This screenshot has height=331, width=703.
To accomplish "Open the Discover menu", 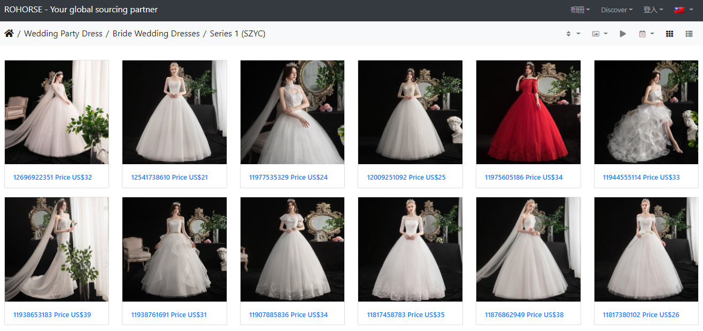I will point(616,10).
